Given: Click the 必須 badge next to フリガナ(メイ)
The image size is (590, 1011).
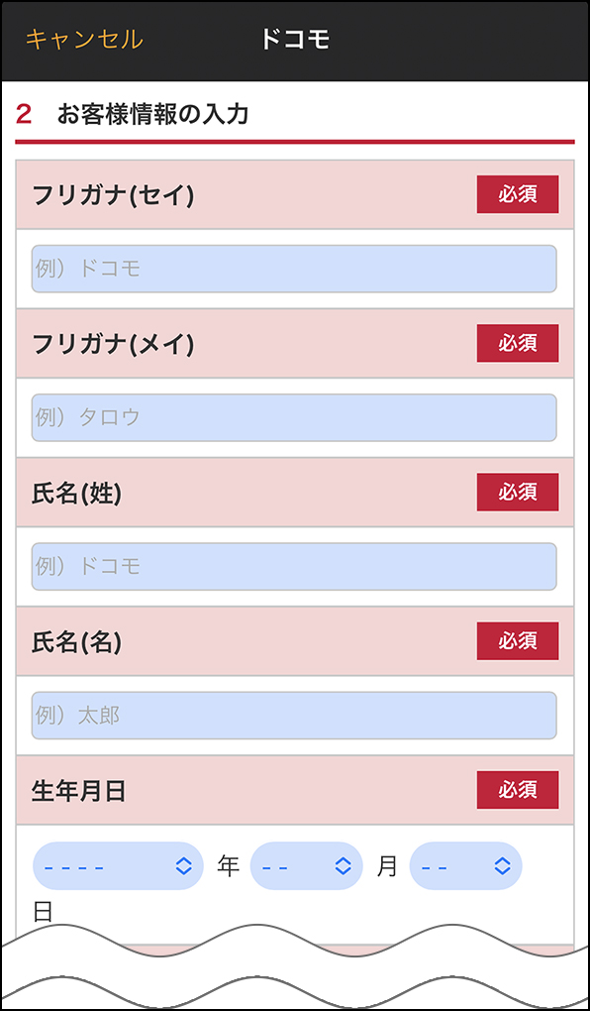Looking at the screenshot, I should [517, 343].
